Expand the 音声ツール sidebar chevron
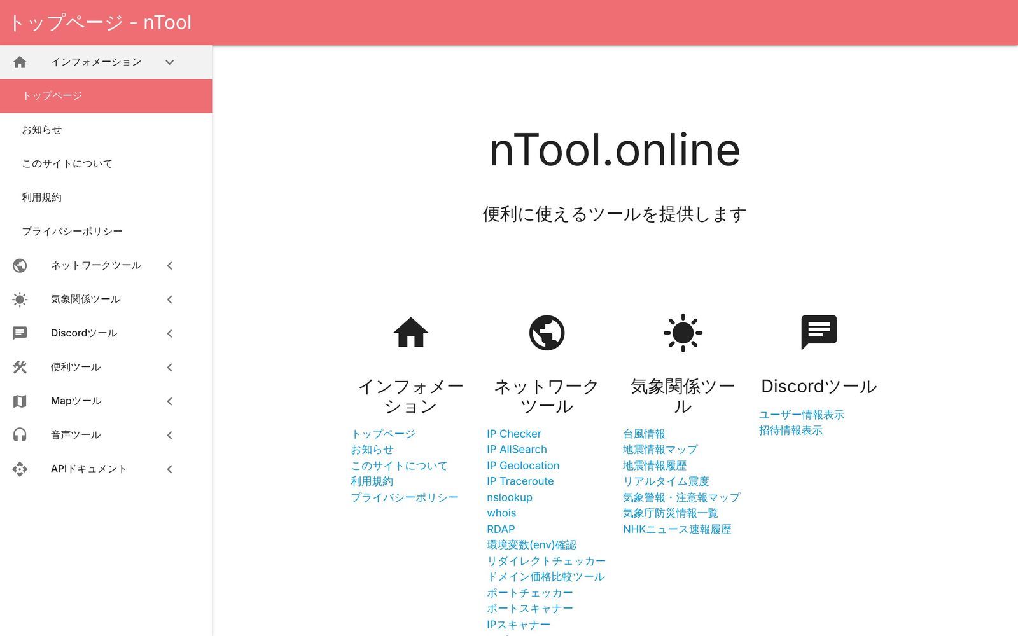The height and width of the screenshot is (636, 1018). pos(169,435)
